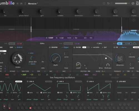The height and width of the screenshot is (111, 139).
Task: Open the modulation matrix grid icon
Action: click(x=133, y=75)
